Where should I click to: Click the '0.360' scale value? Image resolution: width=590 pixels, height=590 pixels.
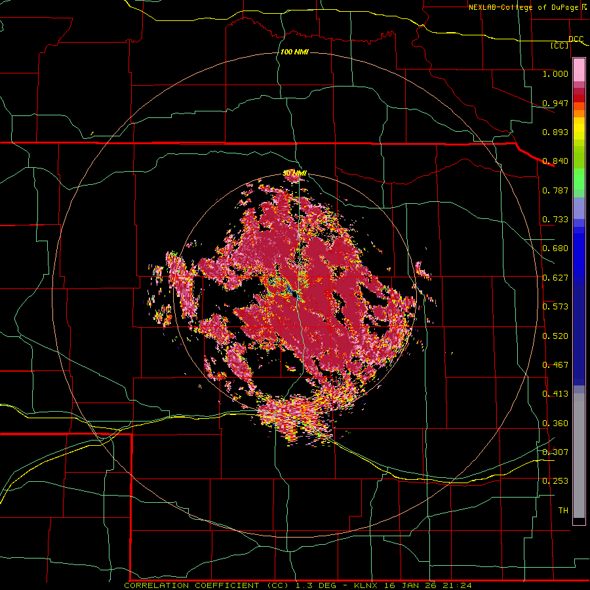click(555, 423)
